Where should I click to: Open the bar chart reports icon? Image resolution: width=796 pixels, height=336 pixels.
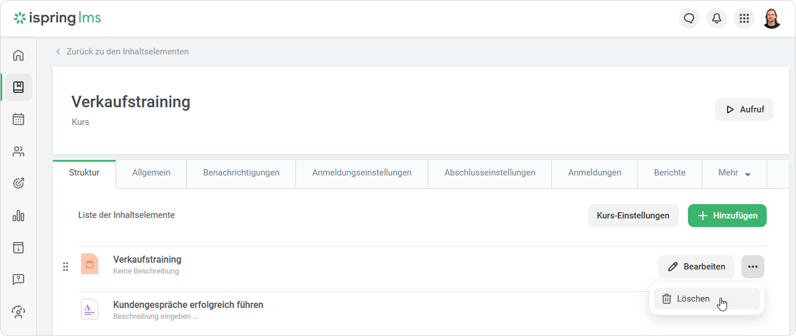click(x=18, y=216)
